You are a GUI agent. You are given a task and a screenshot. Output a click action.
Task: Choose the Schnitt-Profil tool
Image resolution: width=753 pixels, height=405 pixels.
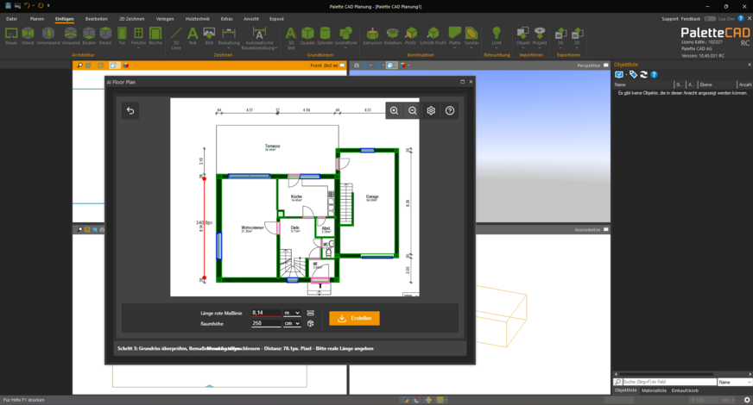point(433,36)
